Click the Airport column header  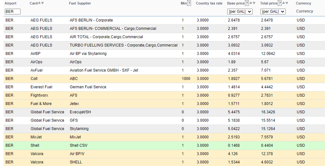click(x=10, y=3)
